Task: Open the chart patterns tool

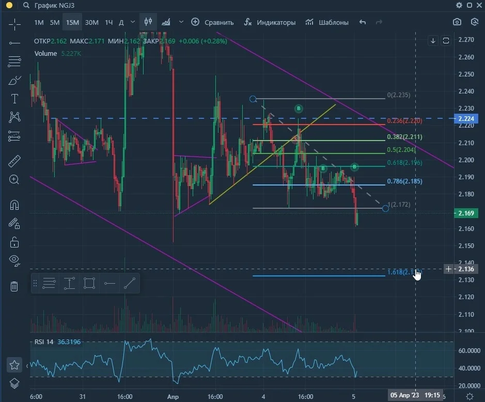Action: 14,117
